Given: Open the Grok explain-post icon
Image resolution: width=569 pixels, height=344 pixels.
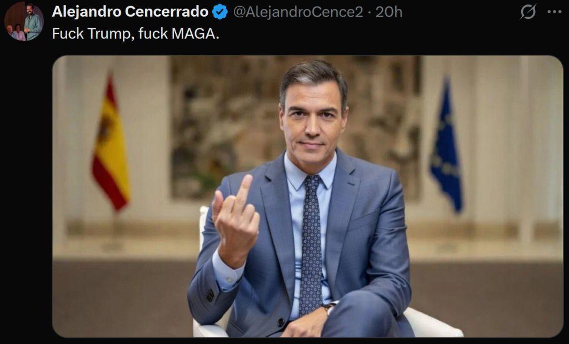Looking at the screenshot, I should coord(528,12).
